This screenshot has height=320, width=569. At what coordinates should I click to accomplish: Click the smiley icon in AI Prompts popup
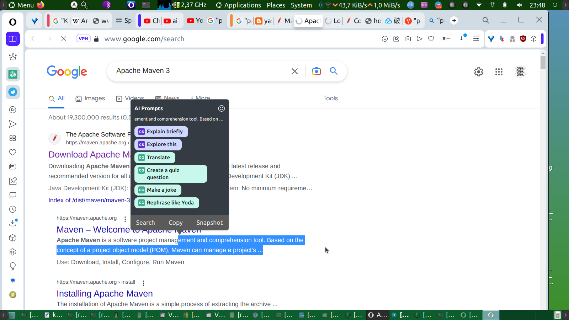tap(222, 108)
